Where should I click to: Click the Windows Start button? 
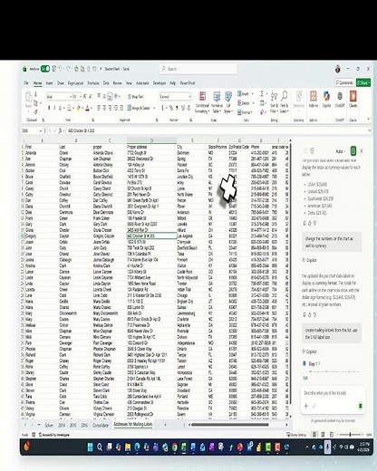pos(90,447)
